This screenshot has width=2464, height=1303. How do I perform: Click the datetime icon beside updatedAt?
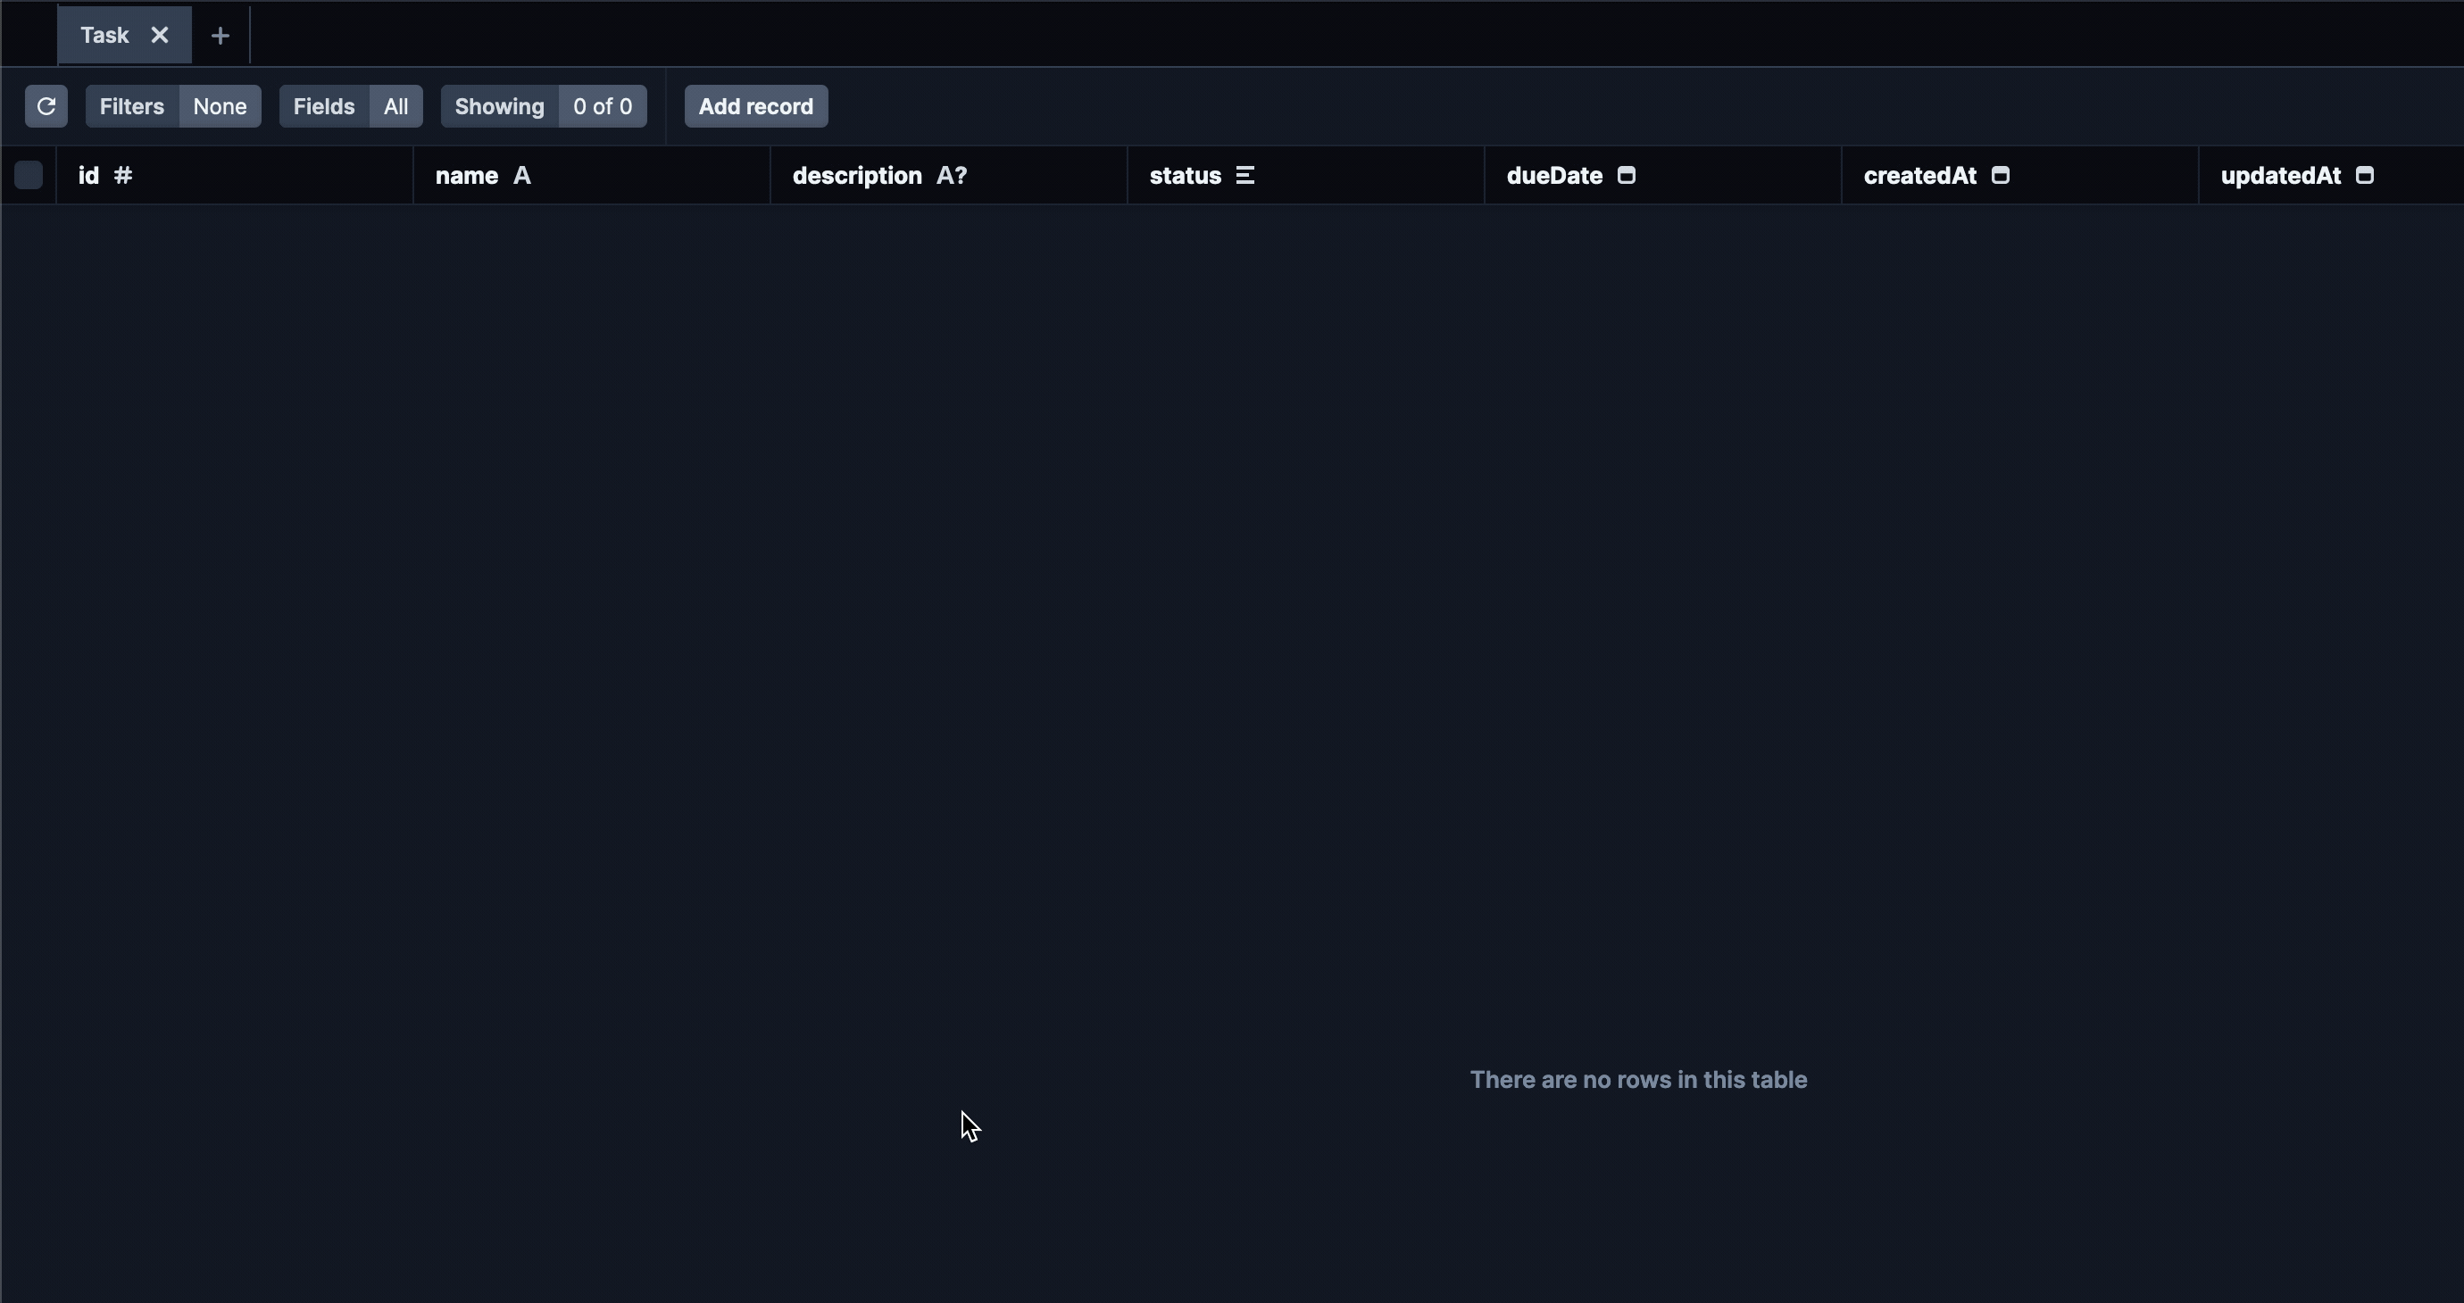tap(2366, 175)
